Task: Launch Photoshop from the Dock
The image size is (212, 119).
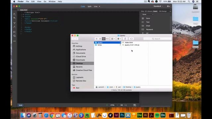Action: pyautogui.click(x=122, y=115)
